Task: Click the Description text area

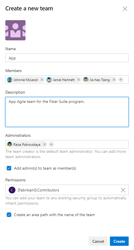Action: (x=67, y=112)
